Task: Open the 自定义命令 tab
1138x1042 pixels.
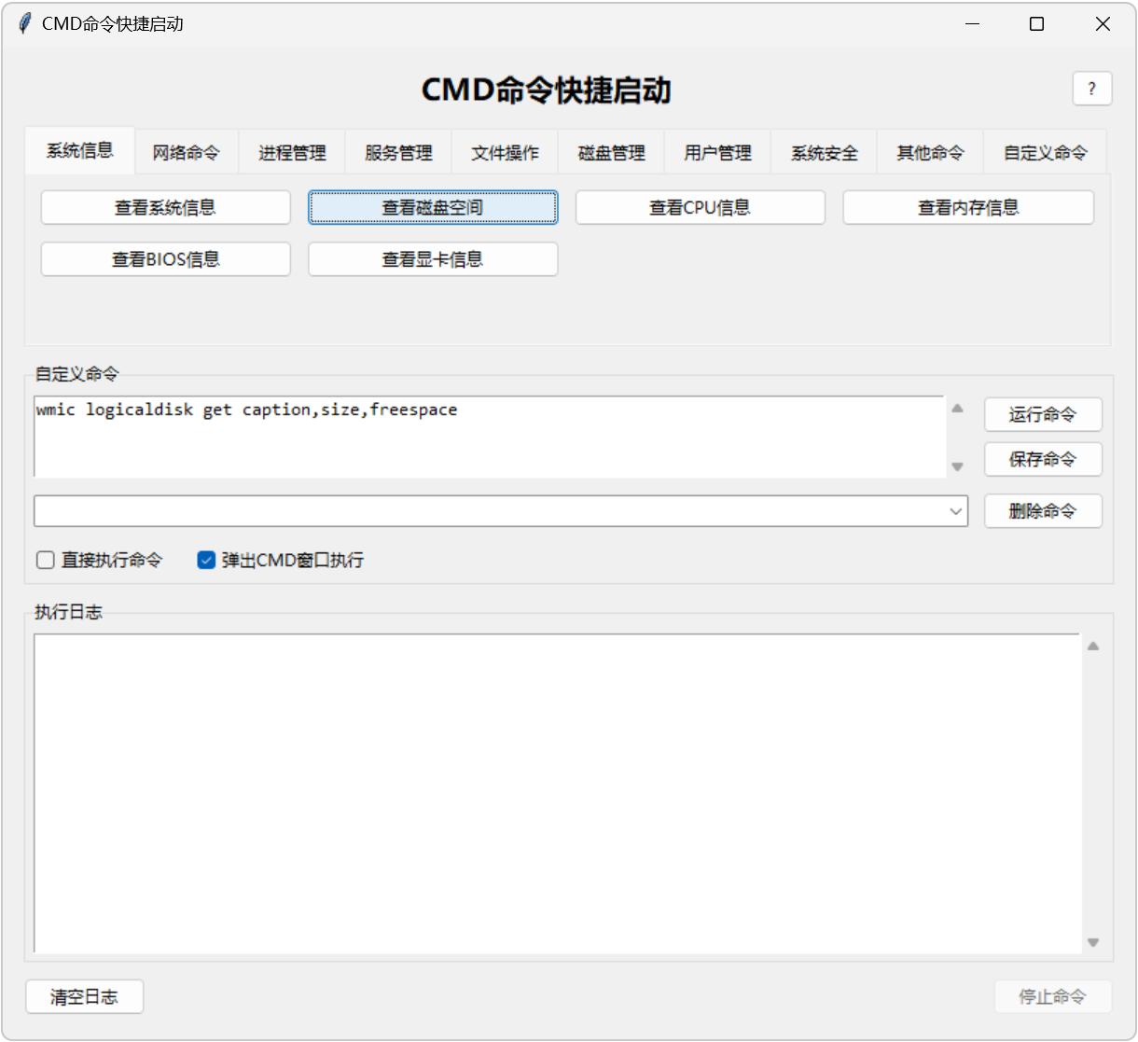Action: pyautogui.click(x=1046, y=153)
